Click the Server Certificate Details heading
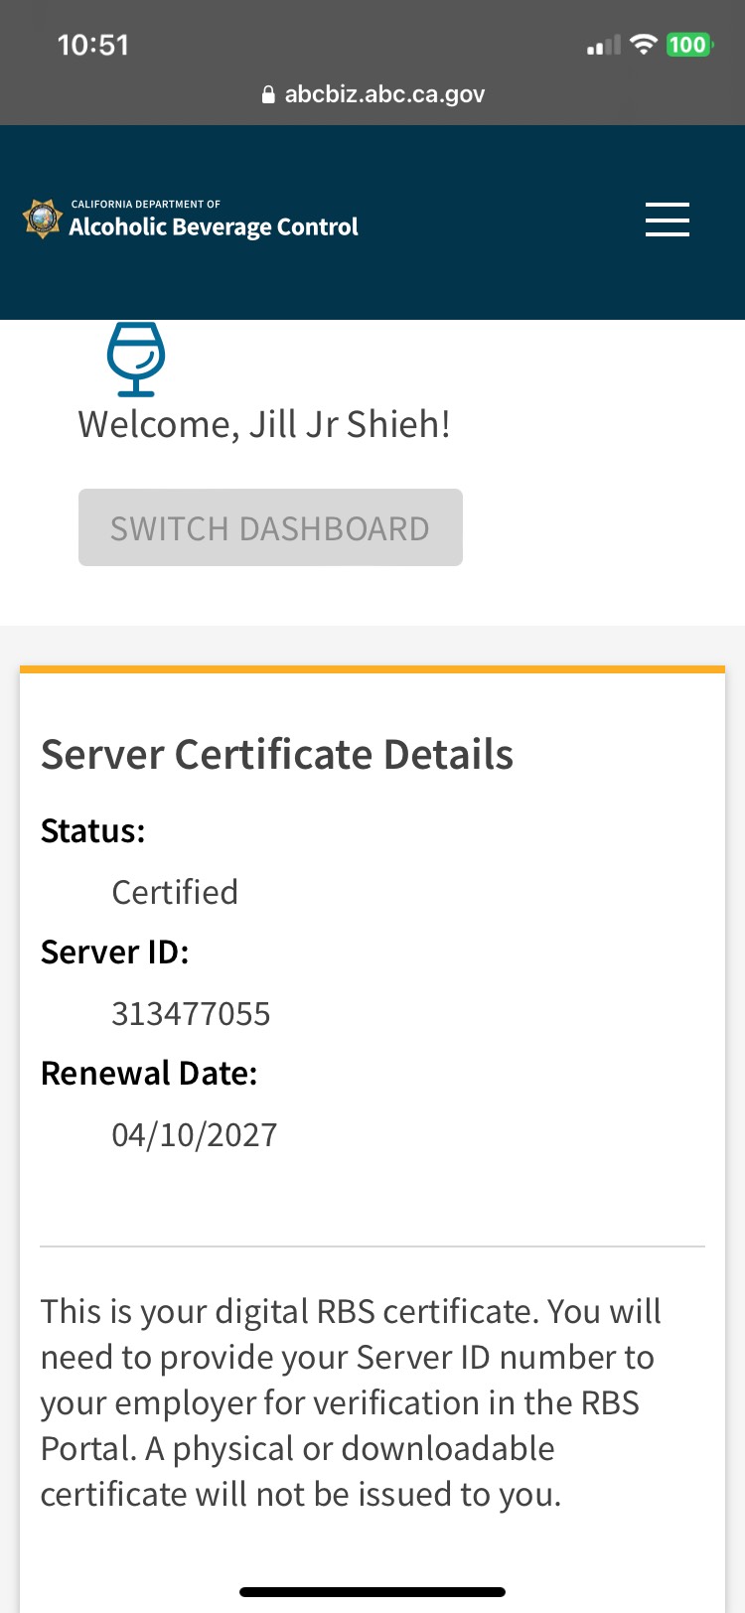The image size is (745, 1613). [x=277, y=754]
